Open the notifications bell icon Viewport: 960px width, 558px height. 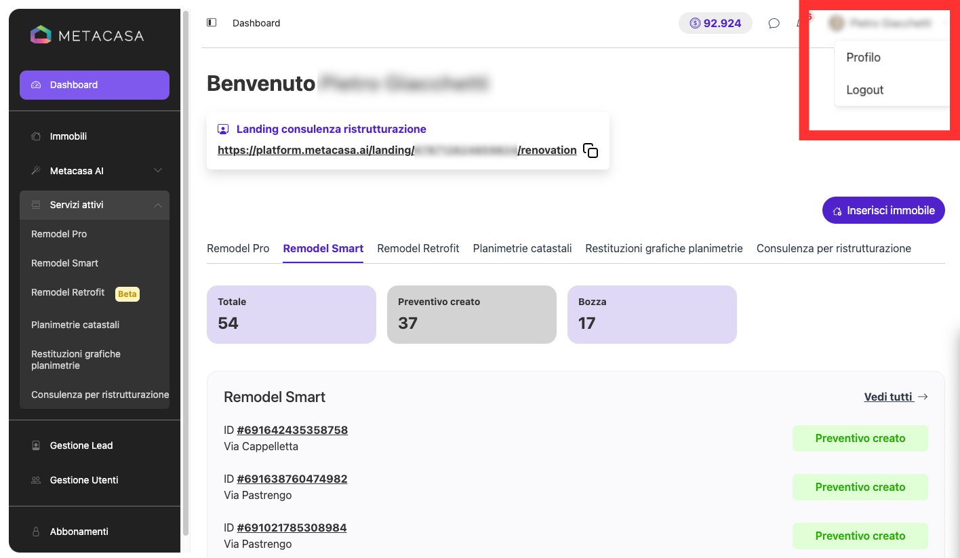(x=801, y=23)
